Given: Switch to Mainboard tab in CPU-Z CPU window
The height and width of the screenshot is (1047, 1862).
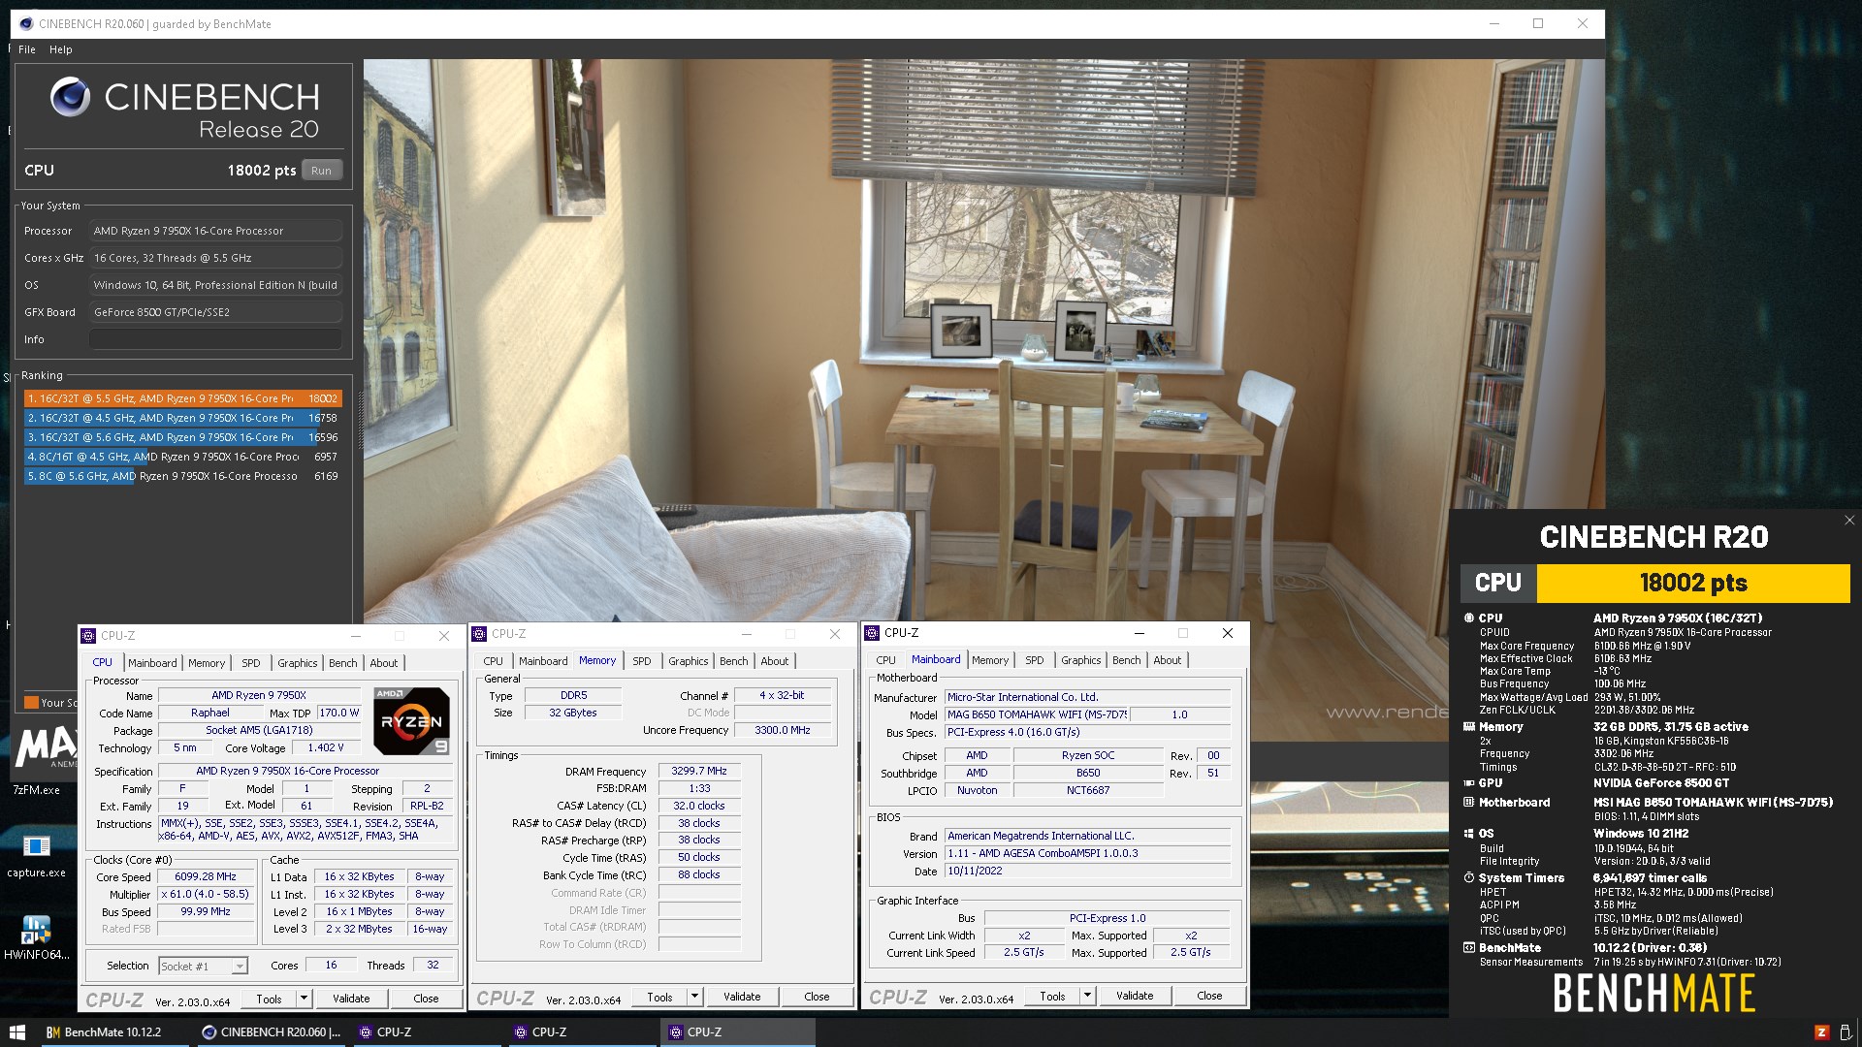Looking at the screenshot, I should point(152,663).
